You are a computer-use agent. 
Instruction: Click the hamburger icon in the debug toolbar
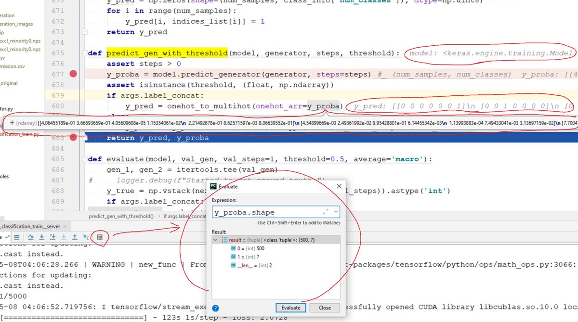(x=17, y=238)
